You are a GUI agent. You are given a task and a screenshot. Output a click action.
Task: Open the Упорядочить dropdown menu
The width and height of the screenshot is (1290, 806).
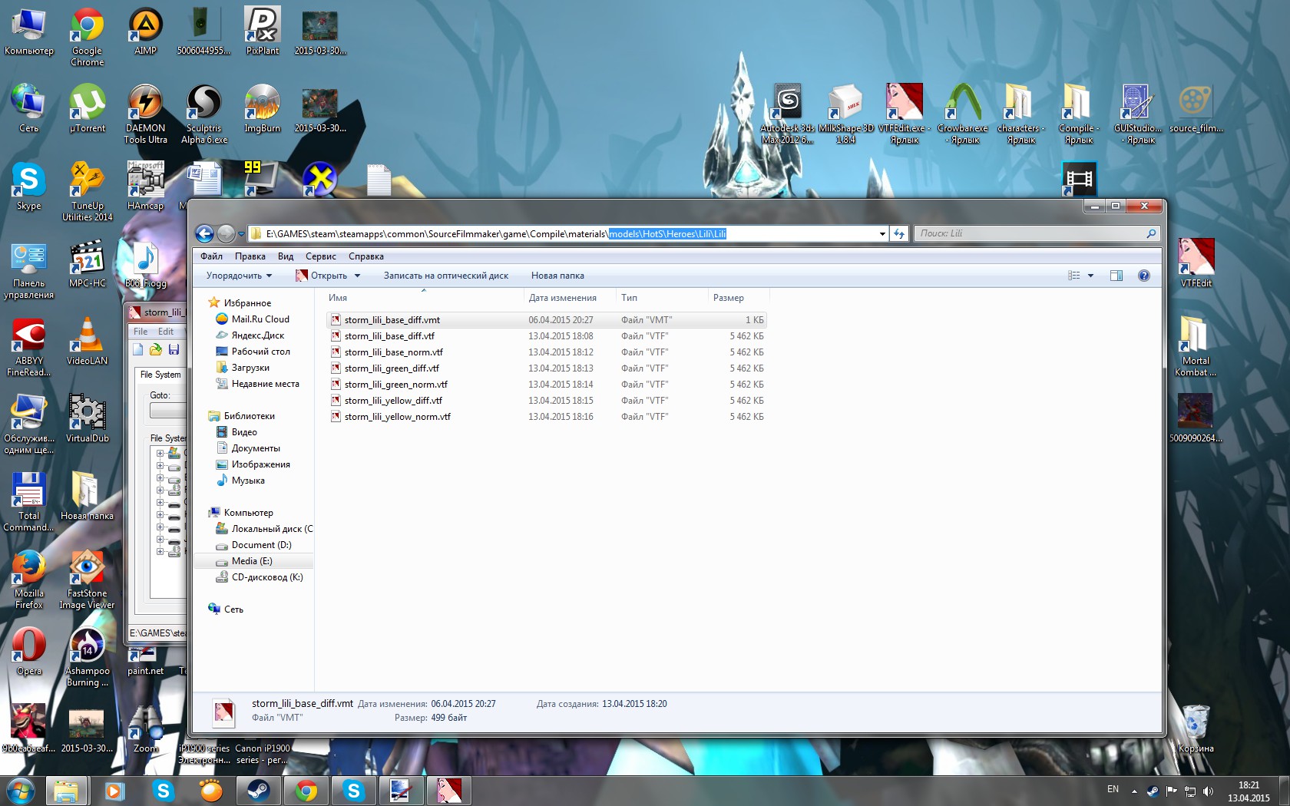coord(239,276)
